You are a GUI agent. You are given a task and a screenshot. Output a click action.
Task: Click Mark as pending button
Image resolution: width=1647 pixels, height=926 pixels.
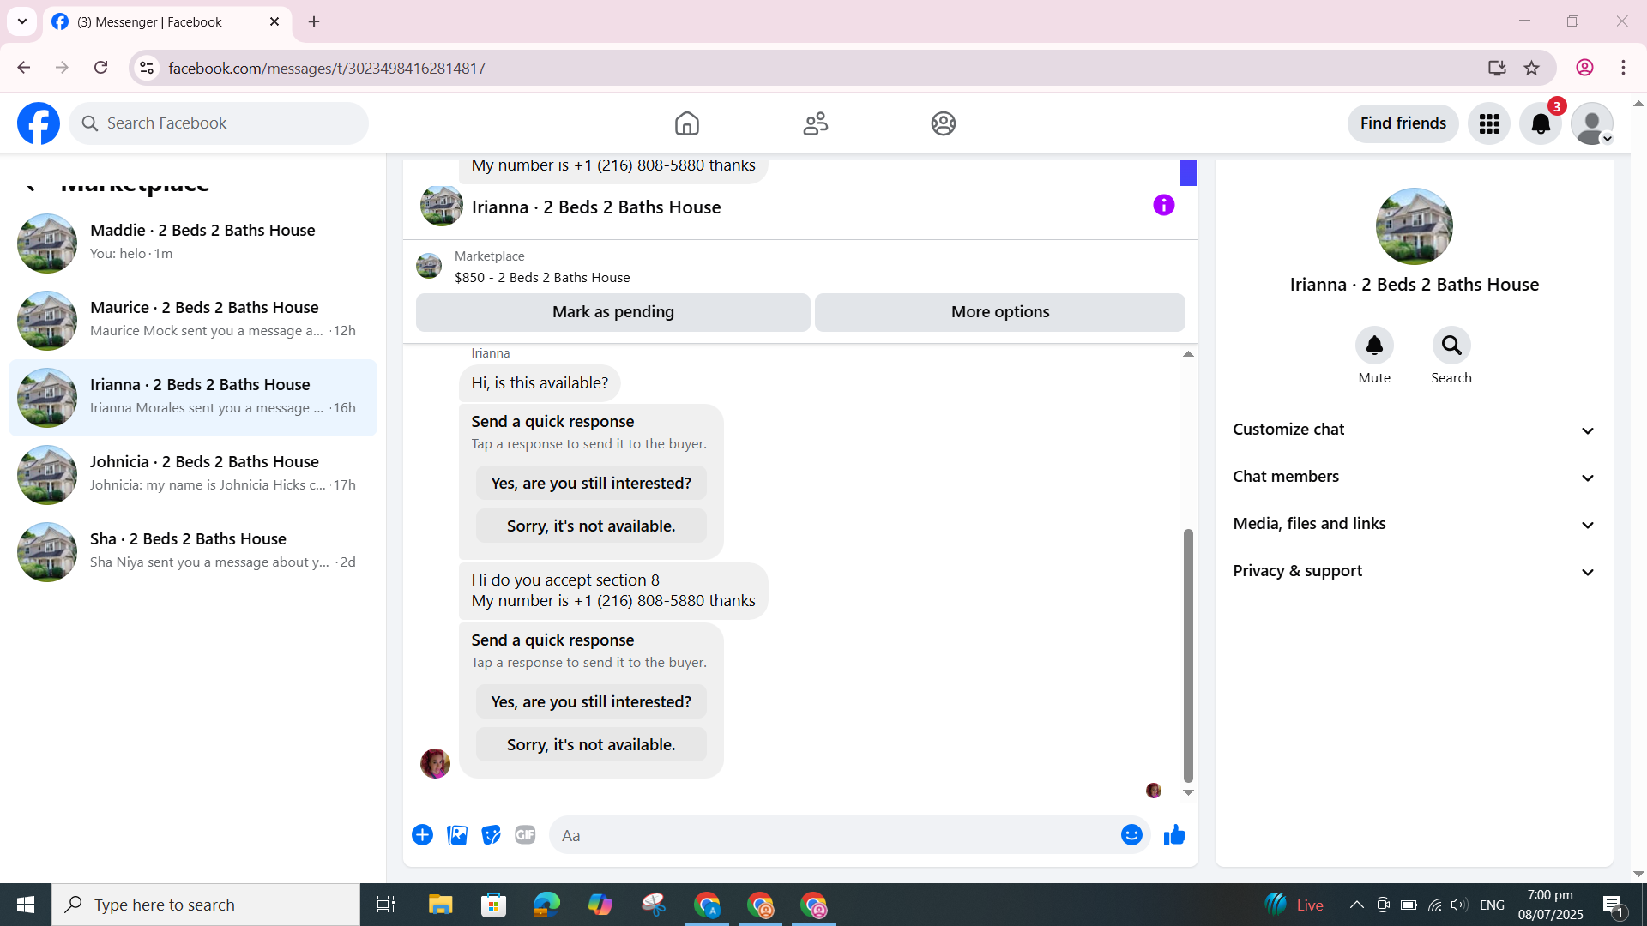612,312
